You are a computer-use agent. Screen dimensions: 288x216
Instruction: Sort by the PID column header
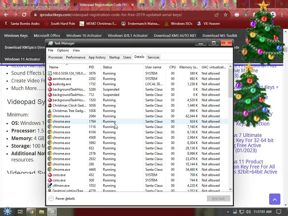94,67
